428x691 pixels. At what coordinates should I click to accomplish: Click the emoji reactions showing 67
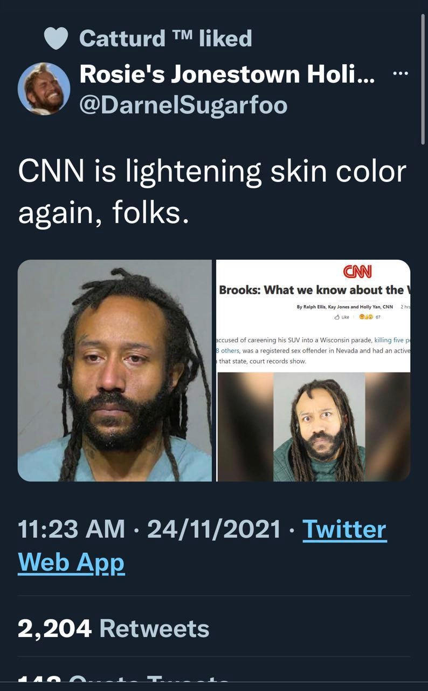(x=369, y=317)
